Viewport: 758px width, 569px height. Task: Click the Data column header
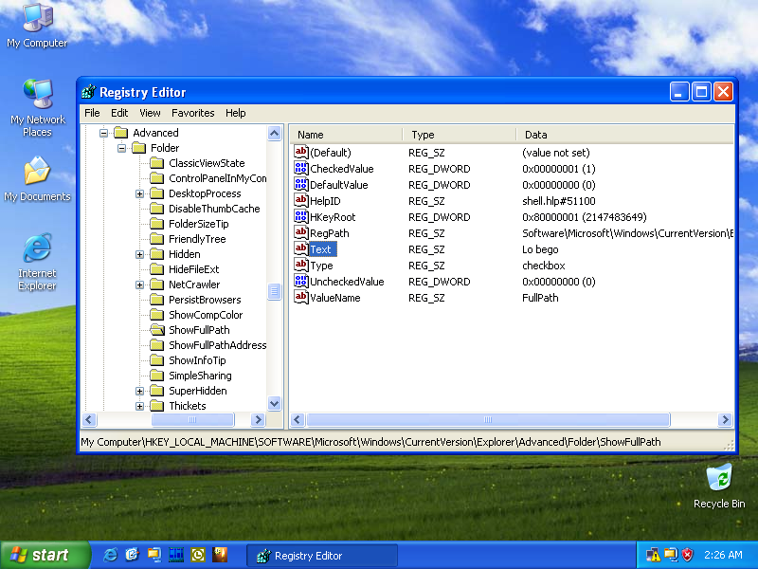[535, 135]
